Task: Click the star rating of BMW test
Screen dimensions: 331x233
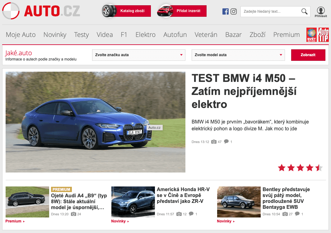Action: click(x=300, y=168)
